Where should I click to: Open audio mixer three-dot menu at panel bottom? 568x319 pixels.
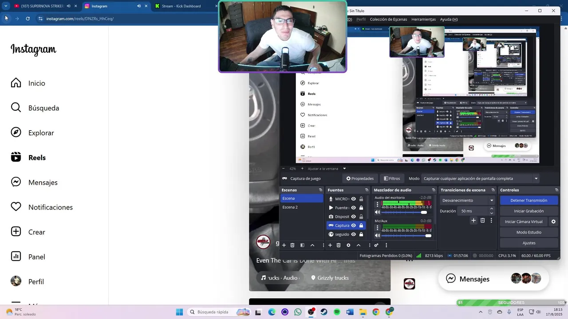tap(386, 245)
